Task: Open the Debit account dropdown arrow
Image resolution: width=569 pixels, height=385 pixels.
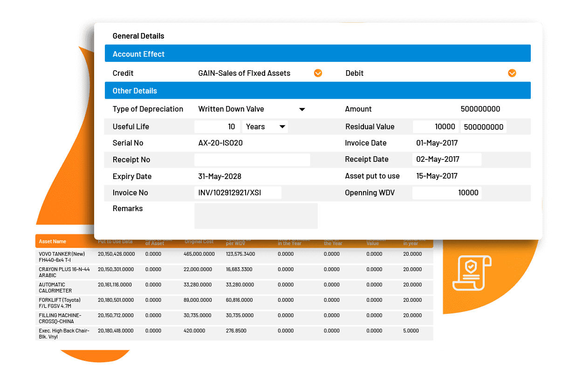Action: tap(512, 73)
